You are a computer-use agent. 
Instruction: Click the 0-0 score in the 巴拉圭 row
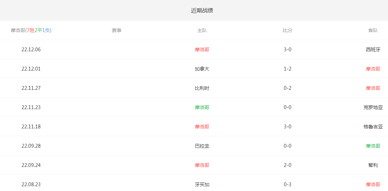click(288, 146)
